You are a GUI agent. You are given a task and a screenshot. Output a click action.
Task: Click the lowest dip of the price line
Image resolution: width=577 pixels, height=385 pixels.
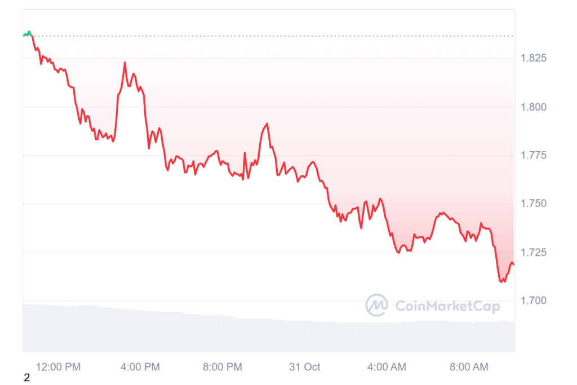(x=502, y=281)
